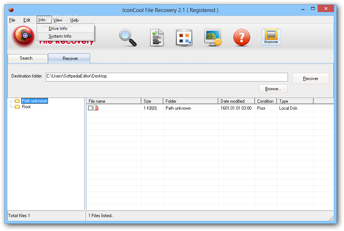Sort by the Condition column header
The height and width of the screenshot is (231, 344).
coord(266,101)
